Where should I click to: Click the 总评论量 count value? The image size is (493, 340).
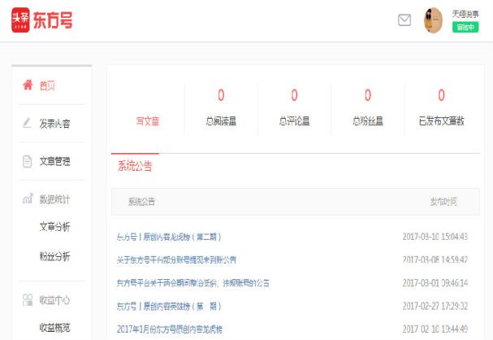pyautogui.click(x=294, y=95)
